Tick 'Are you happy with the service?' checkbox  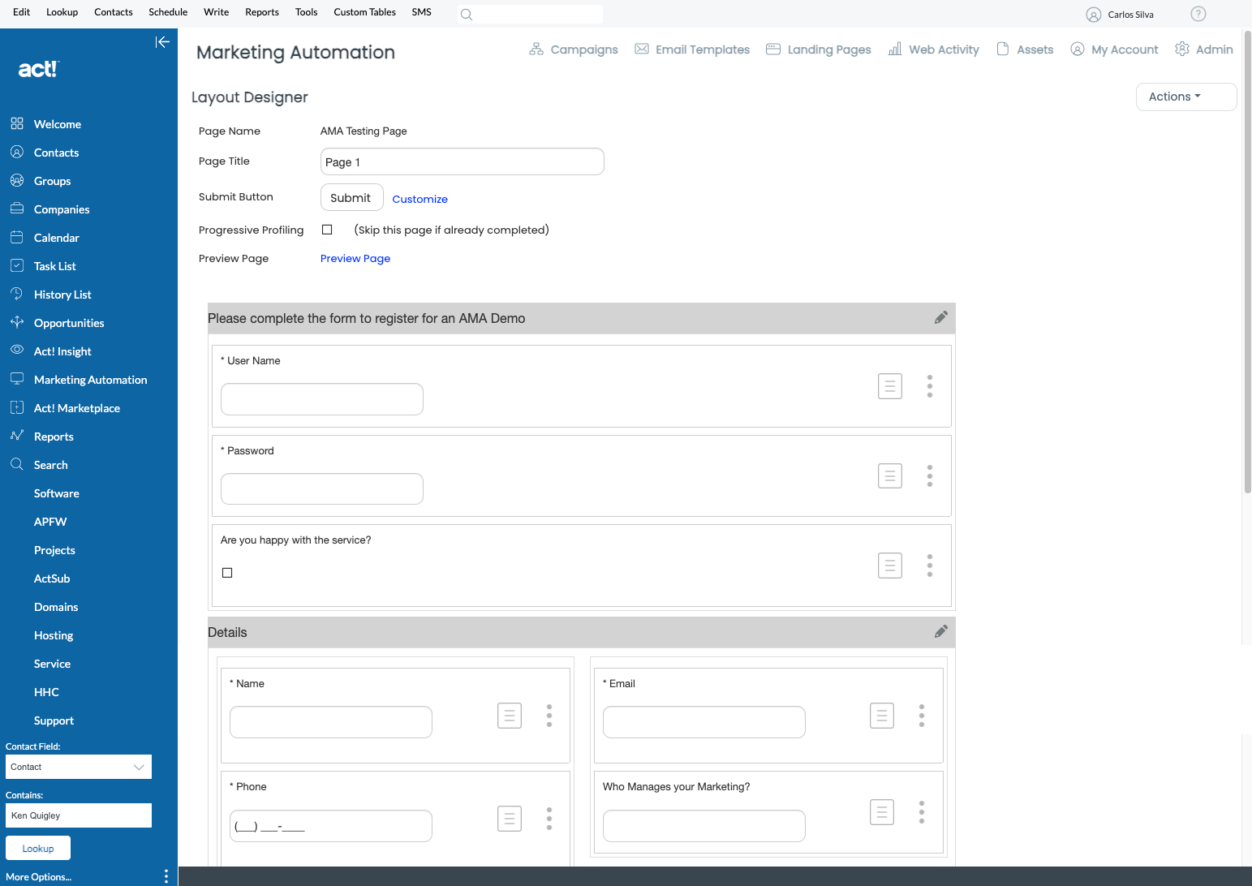227,573
